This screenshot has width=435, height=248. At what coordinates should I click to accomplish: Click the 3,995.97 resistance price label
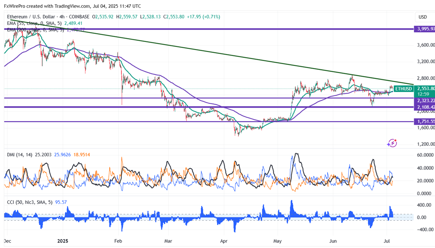pyautogui.click(x=425, y=29)
